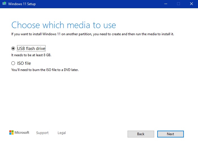Click the text 'It needs to be at least 8 GB.'
Screen dimensions: 198x142
pos(31,55)
